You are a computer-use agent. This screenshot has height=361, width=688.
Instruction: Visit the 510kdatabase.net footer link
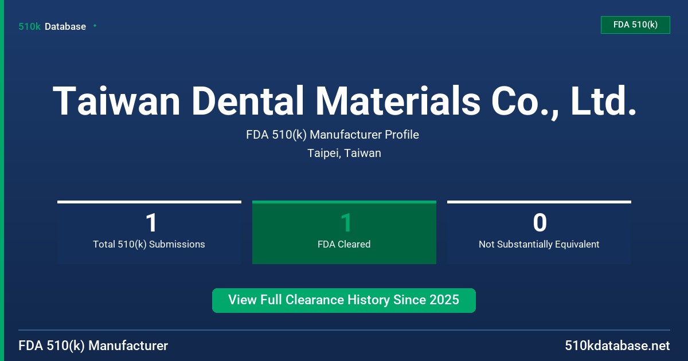pyautogui.click(x=617, y=346)
